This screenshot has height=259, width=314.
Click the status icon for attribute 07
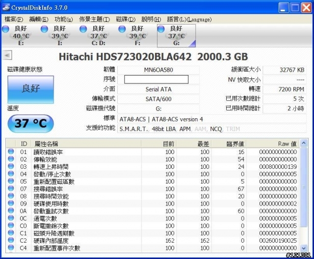tap(11, 188)
